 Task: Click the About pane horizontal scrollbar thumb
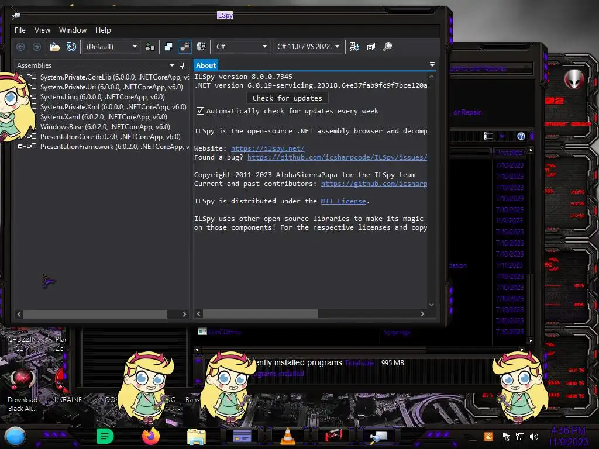point(260,314)
